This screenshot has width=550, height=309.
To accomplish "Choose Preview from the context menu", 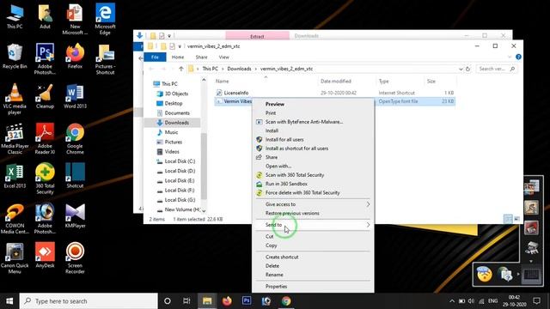I will [x=313, y=104].
